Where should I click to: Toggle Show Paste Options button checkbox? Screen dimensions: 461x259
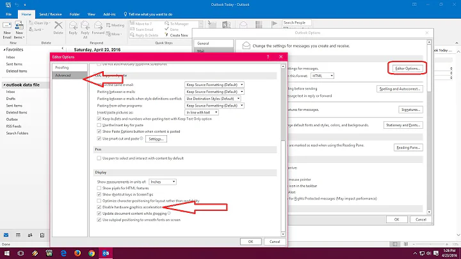99,131
